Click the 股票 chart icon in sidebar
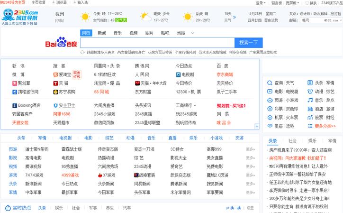343x213 pixels. click(x=310, y=118)
